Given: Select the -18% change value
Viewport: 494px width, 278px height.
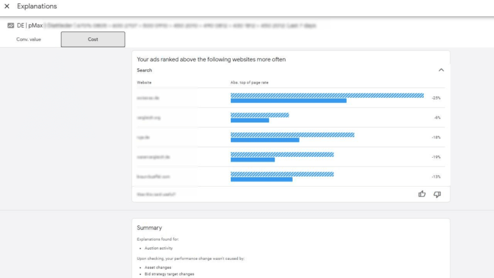Looking at the screenshot, I should [x=436, y=138].
